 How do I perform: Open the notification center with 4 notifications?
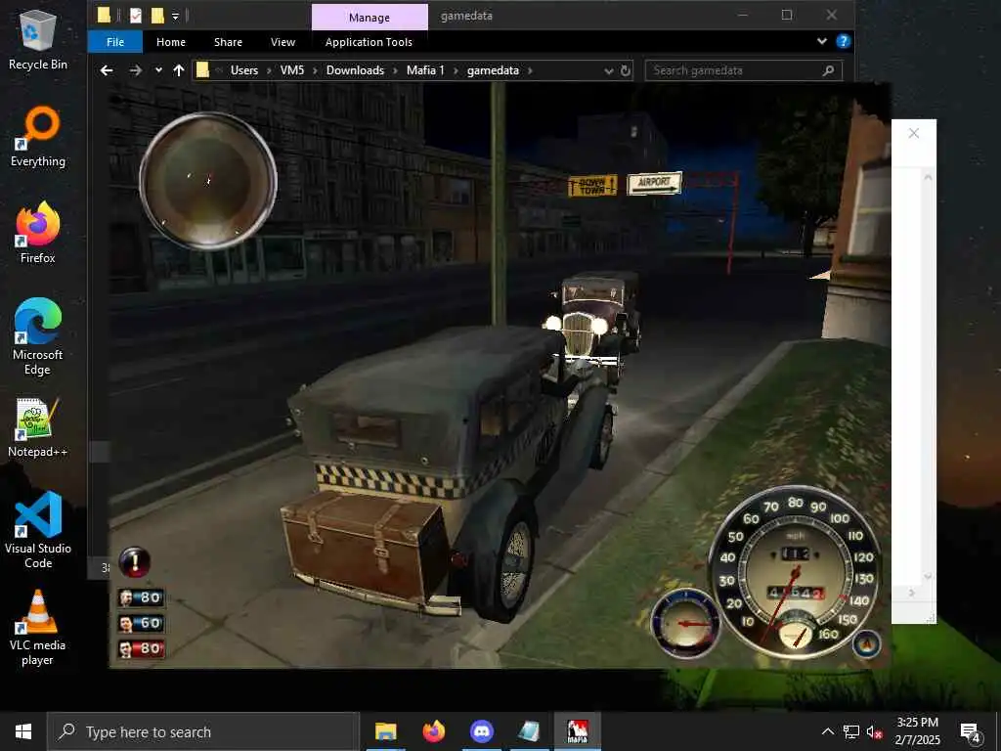tap(971, 732)
